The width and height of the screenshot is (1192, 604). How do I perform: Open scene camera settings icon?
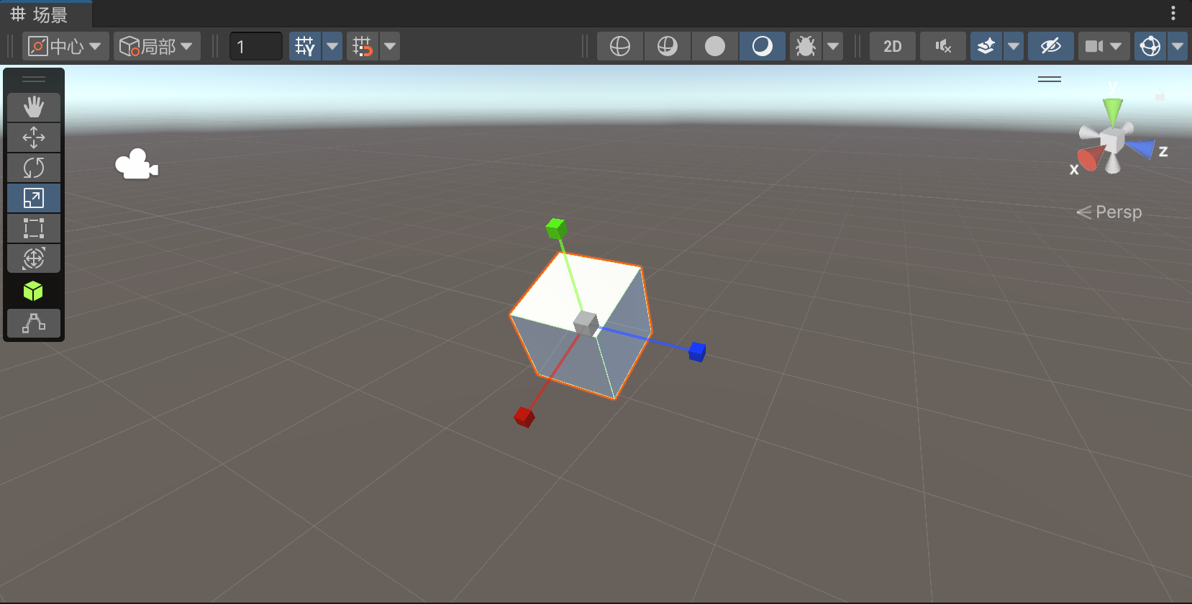[1094, 46]
